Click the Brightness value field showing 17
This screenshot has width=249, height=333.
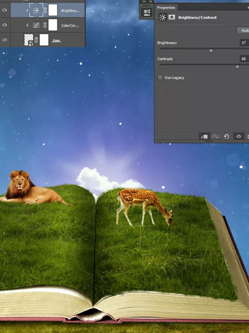tap(245, 43)
